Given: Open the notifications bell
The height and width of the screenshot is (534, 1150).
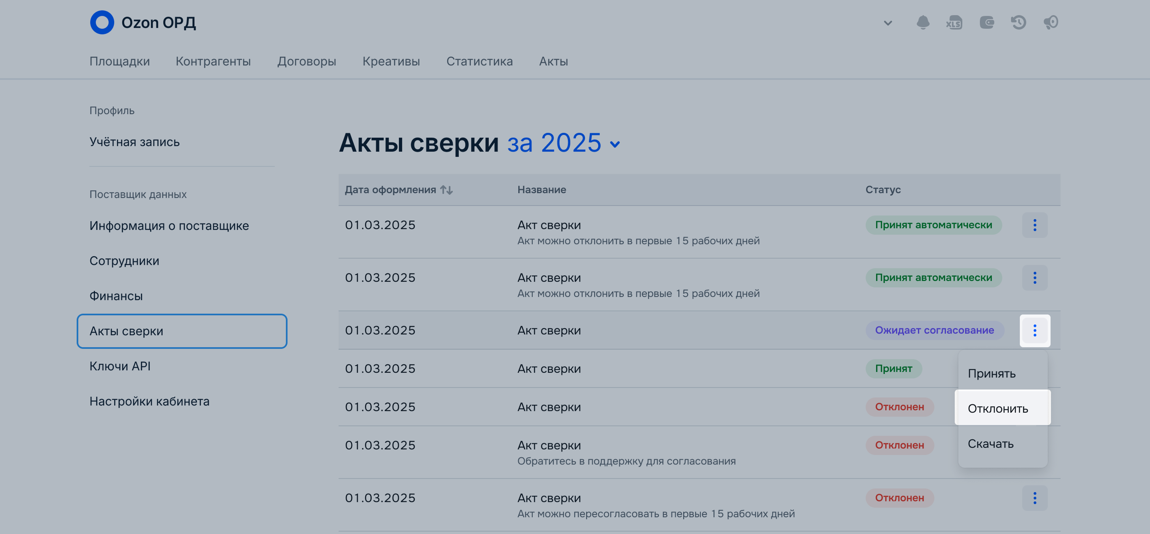Looking at the screenshot, I should [x=922, y=22].
